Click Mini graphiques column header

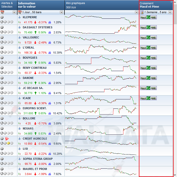[102, 5]
